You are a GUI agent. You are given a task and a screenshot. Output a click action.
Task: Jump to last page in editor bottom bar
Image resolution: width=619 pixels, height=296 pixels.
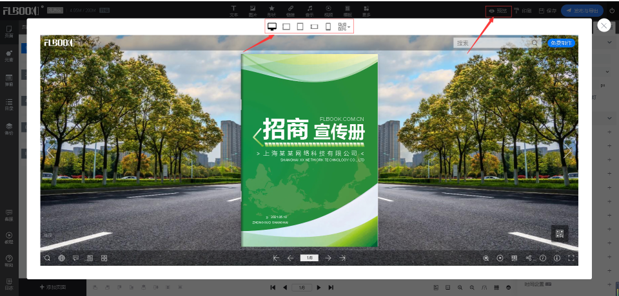point(331,288)
